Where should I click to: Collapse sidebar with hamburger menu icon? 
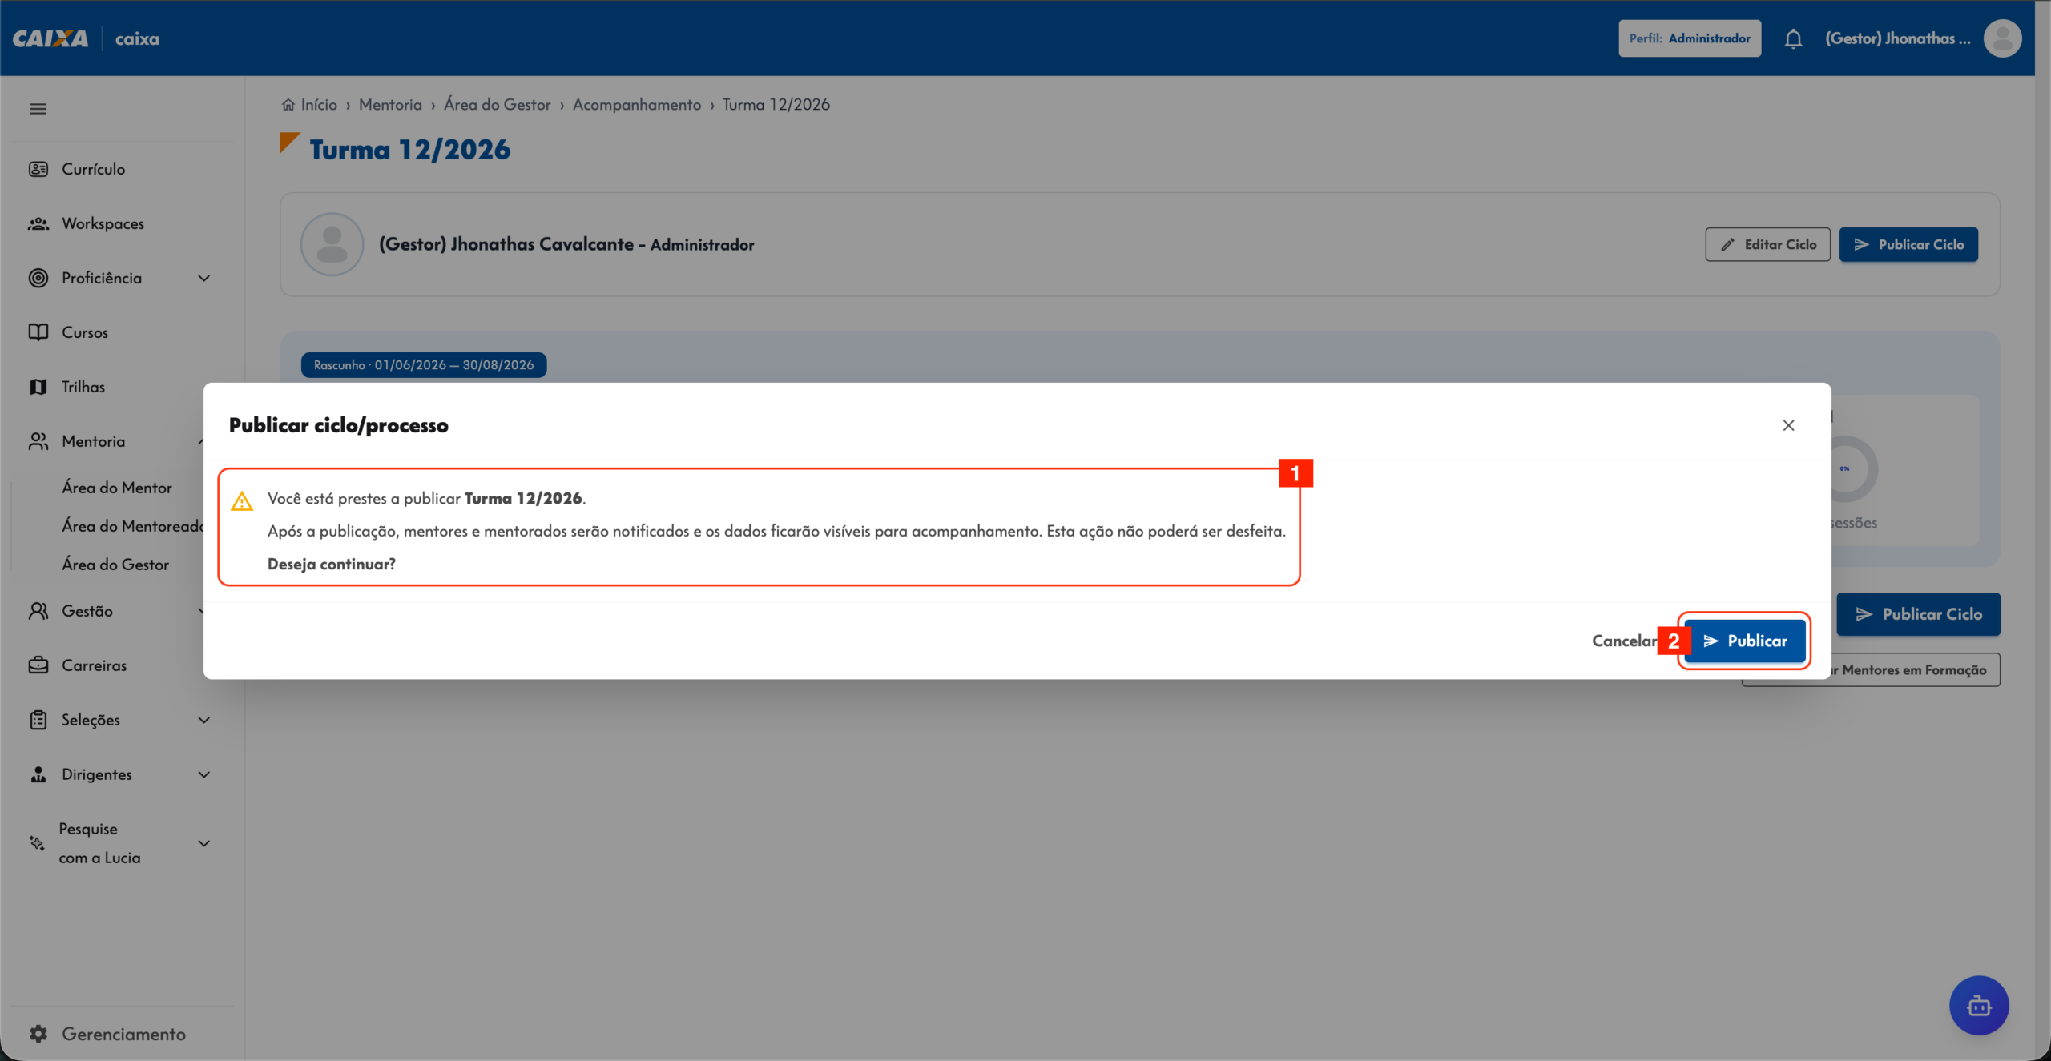[x=38, y=109]
